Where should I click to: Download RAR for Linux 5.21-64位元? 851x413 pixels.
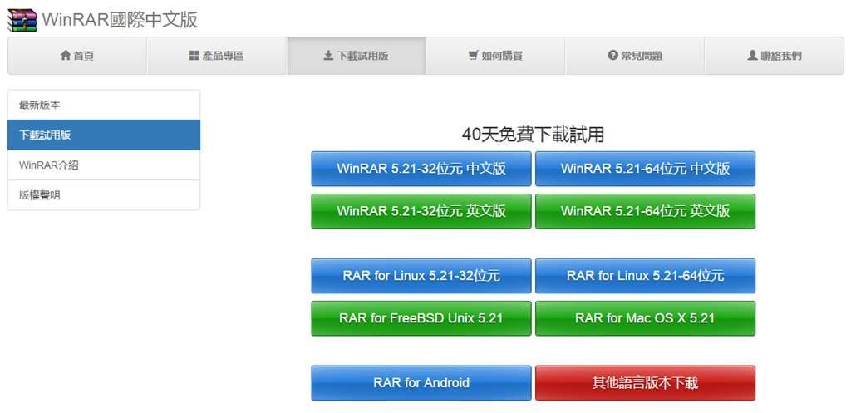pos(645,276)
